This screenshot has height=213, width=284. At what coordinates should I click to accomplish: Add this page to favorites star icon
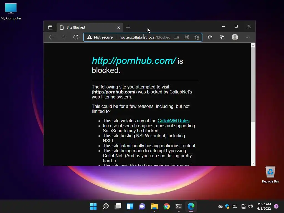point(197,37)
